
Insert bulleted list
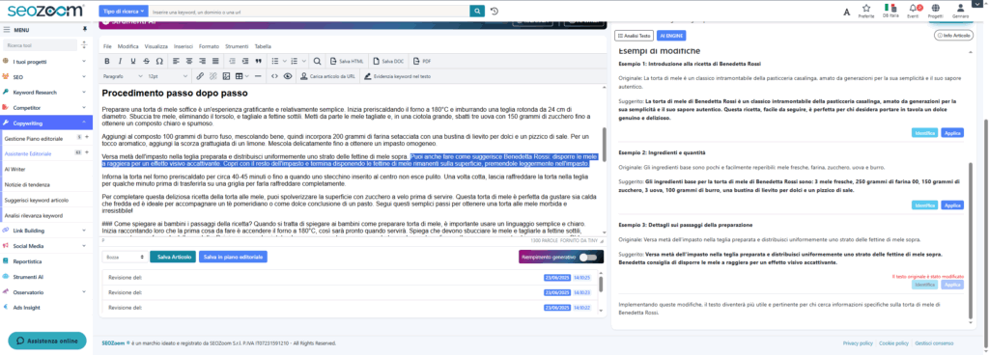point(275,61)
